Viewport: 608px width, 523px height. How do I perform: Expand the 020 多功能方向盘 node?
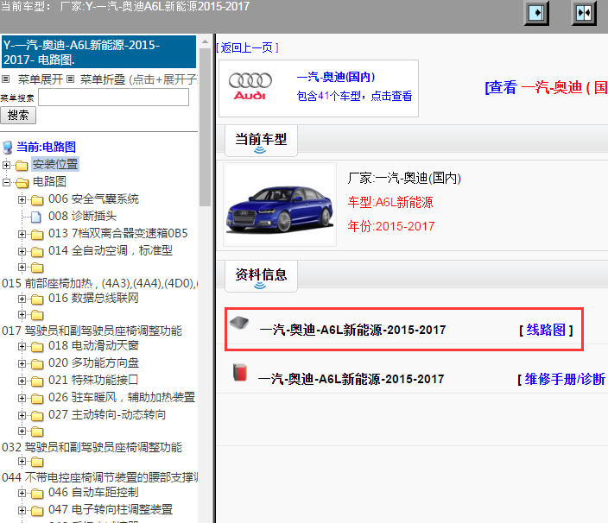pos(22,364)
